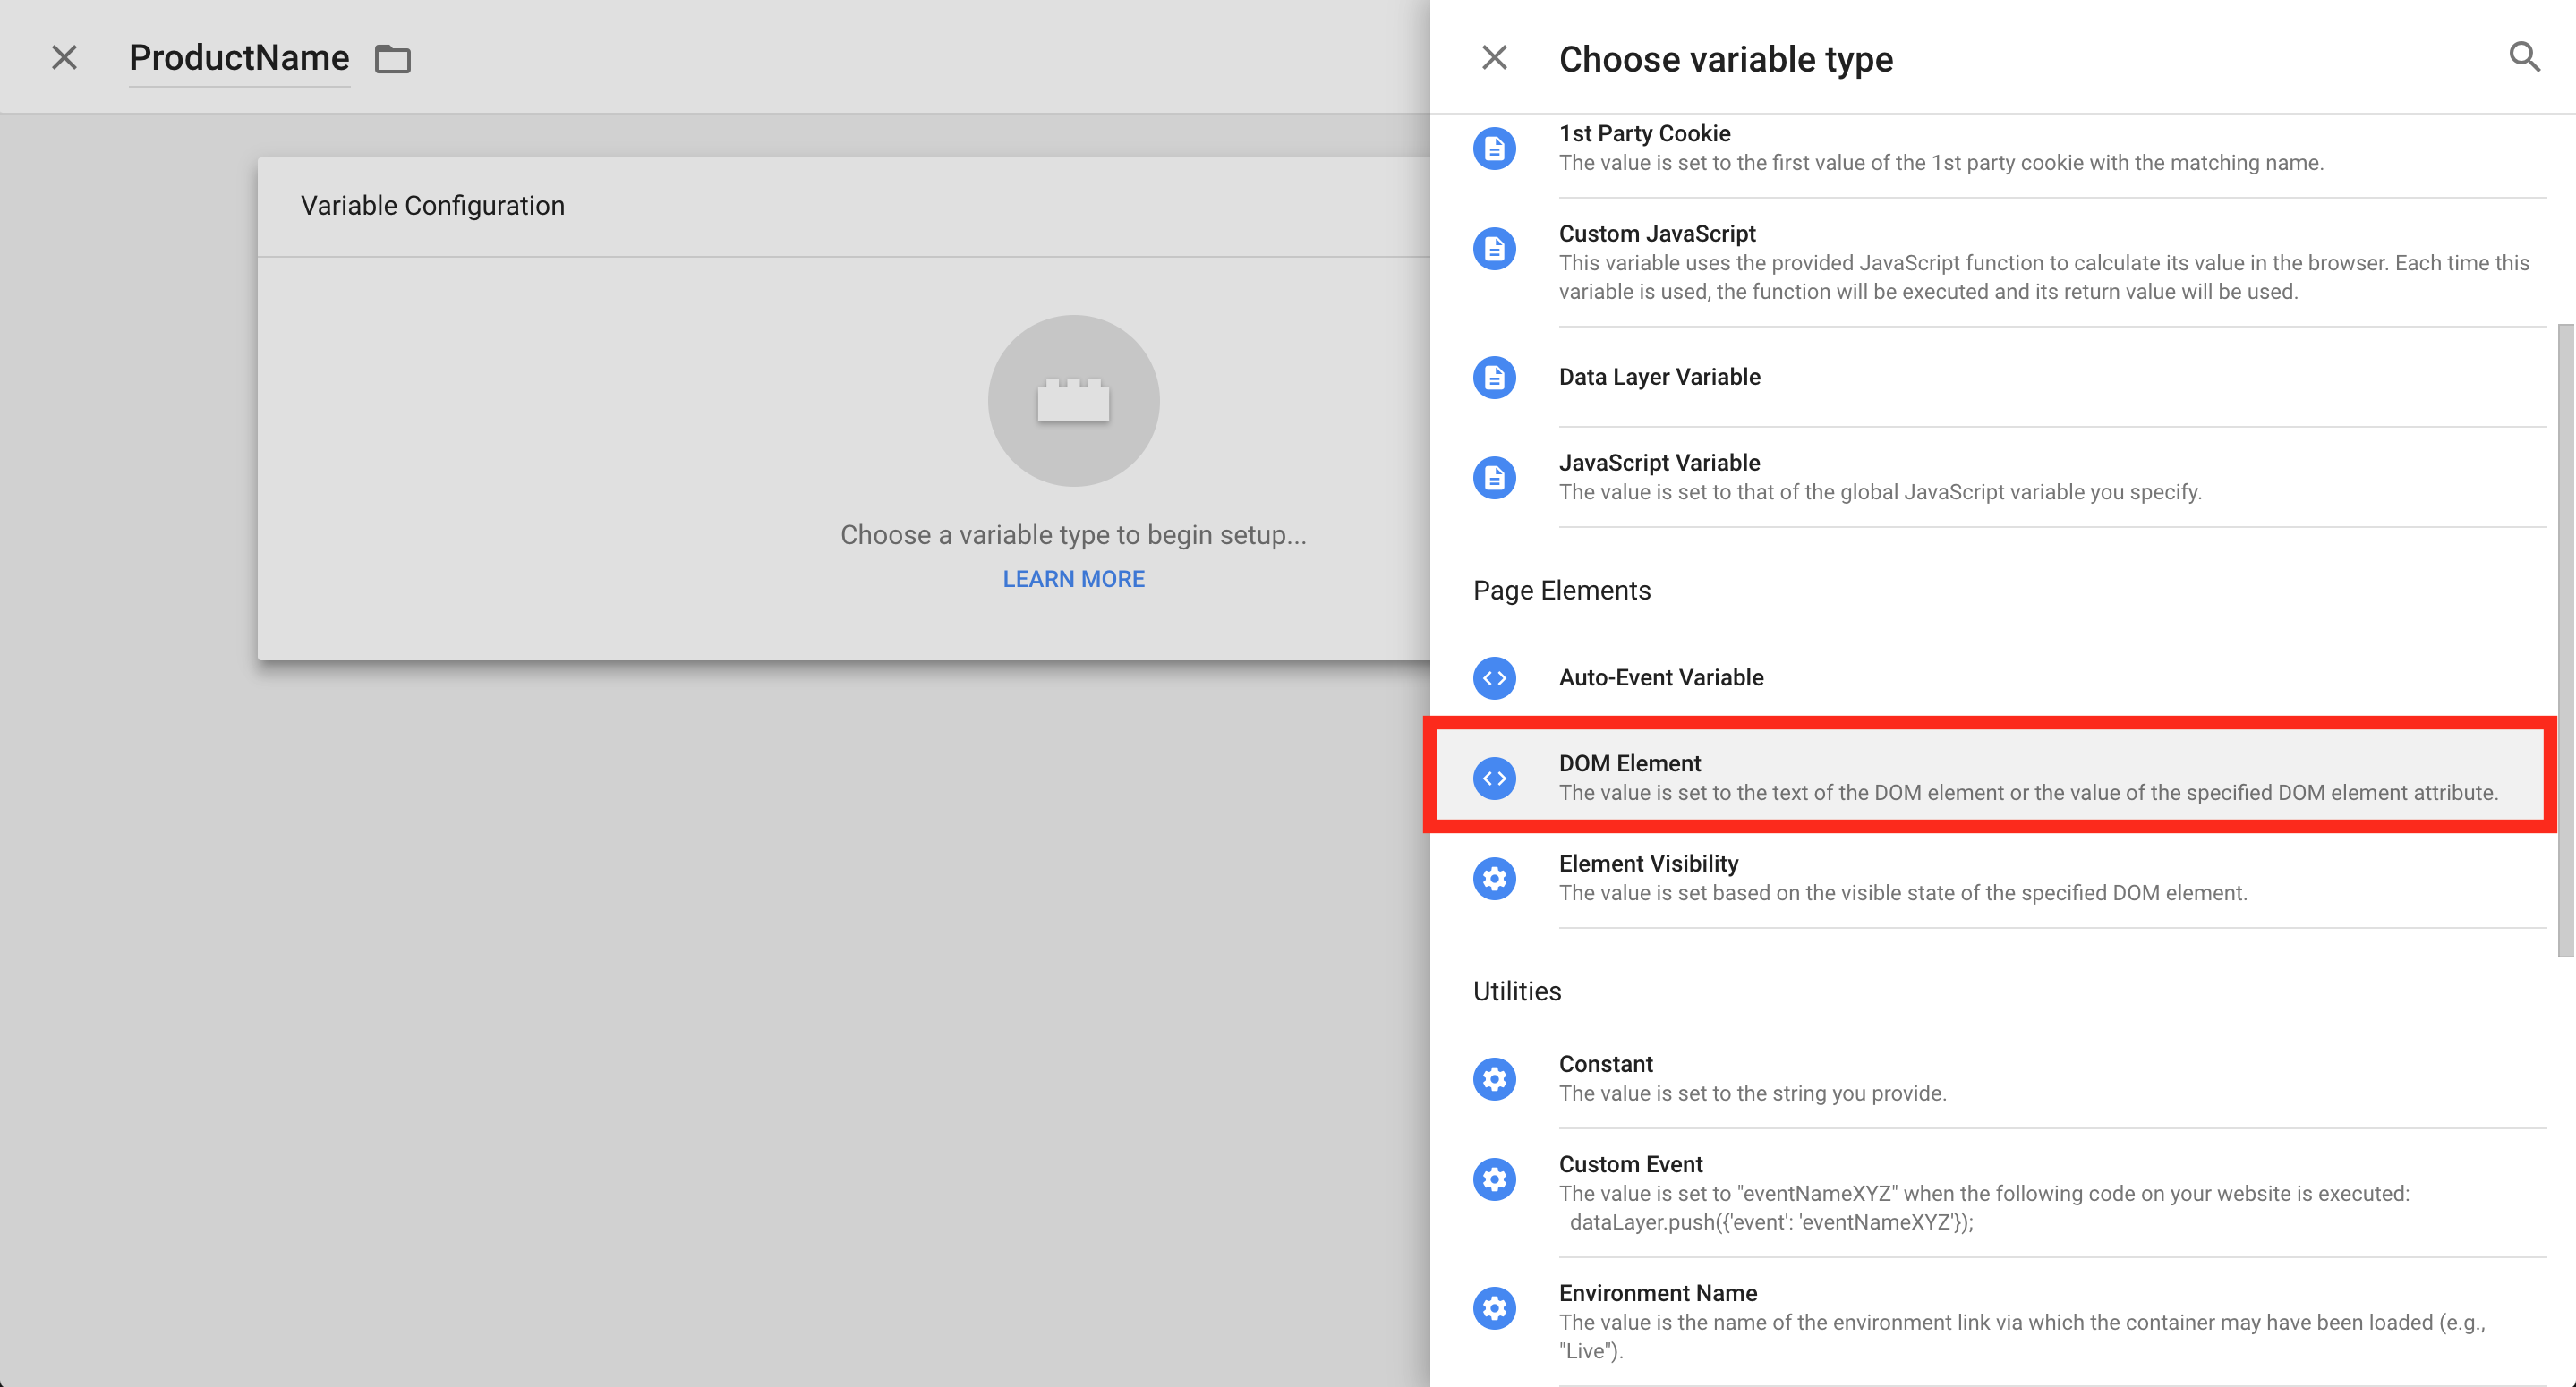The width and height of the screenshot is (2576, 1387).
Task: Click the Custom JavaScript description text
Action: pyautogui.click(x=2043, y=277)
